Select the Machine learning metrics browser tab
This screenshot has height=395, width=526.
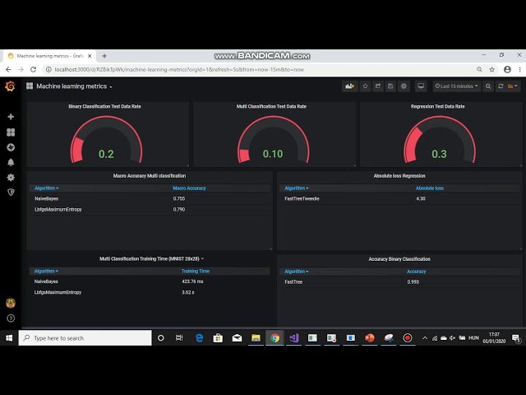pyautogui.click(x=50, y=56)
